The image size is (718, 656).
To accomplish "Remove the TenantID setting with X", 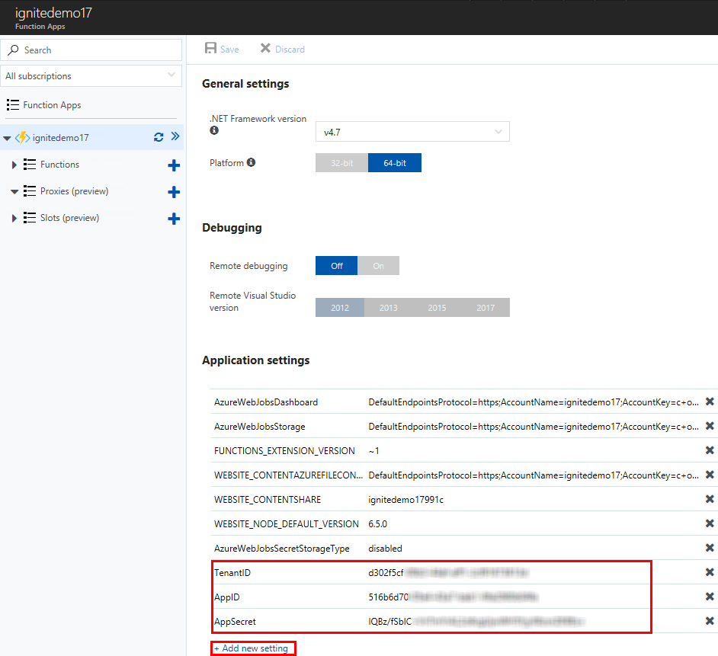I will click(710, 572).
